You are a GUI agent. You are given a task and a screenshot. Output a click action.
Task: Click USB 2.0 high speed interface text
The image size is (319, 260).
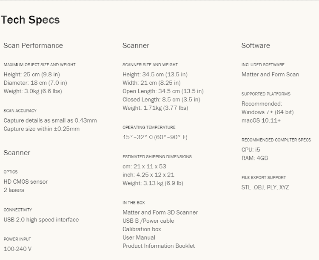tap(41, 220)
